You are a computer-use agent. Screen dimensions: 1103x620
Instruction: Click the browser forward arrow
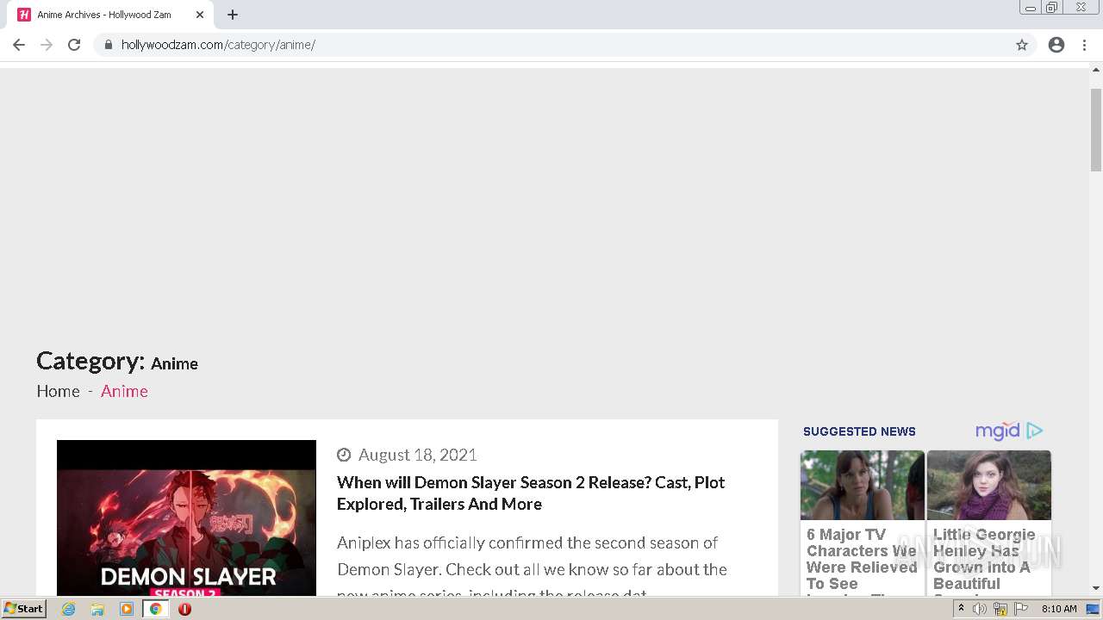(47, 45)
